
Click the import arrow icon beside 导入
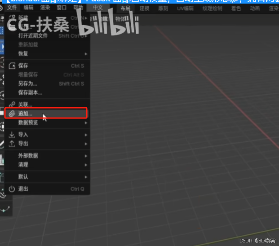[12, 135]
